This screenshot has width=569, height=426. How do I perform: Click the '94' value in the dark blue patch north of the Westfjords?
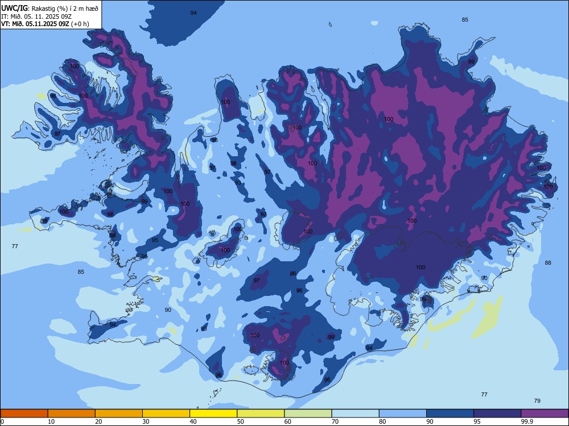[193, 12]
